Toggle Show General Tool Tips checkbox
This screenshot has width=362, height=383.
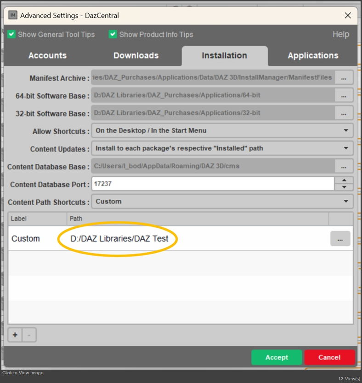point(11,34)
